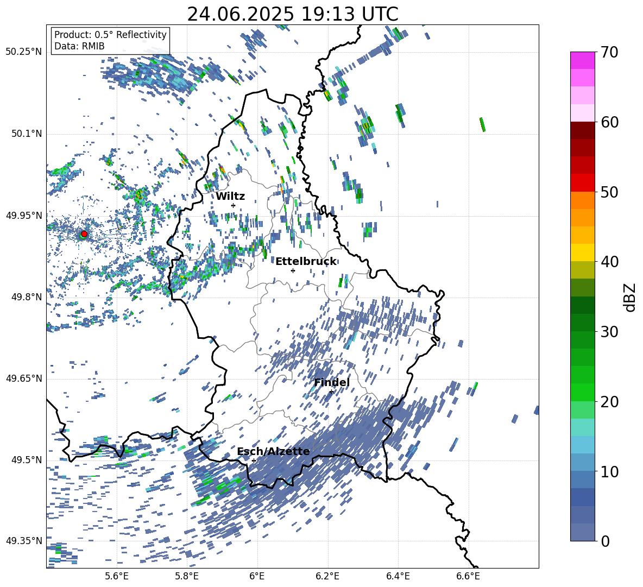Click the 49.8°N latitude label
The width and height of the screenshot is (643, 587).
27,297
